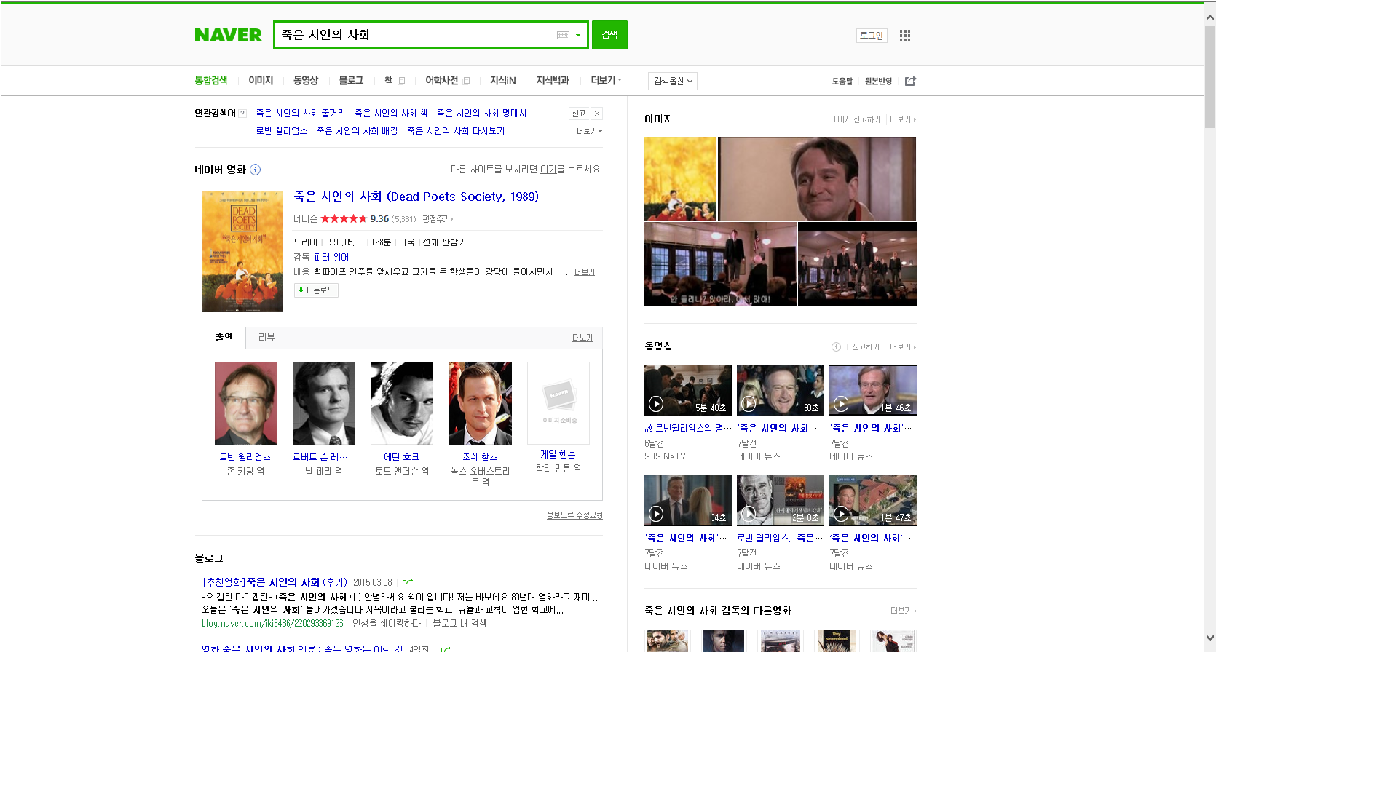Click the info icon next to 네이버 영화
The width and height of the screenshot is (1398, 786).
click(256, 170)
